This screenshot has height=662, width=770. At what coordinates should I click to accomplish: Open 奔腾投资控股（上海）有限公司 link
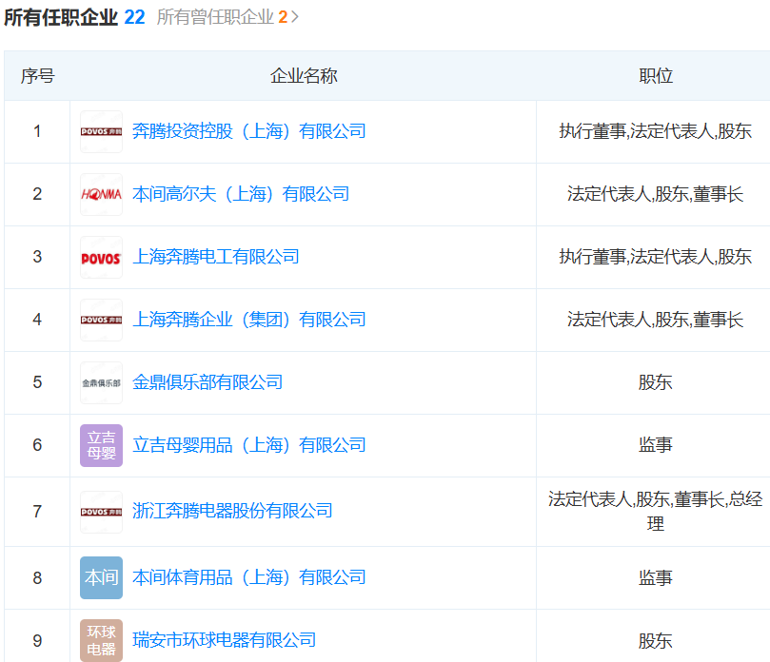coord(249,131)
